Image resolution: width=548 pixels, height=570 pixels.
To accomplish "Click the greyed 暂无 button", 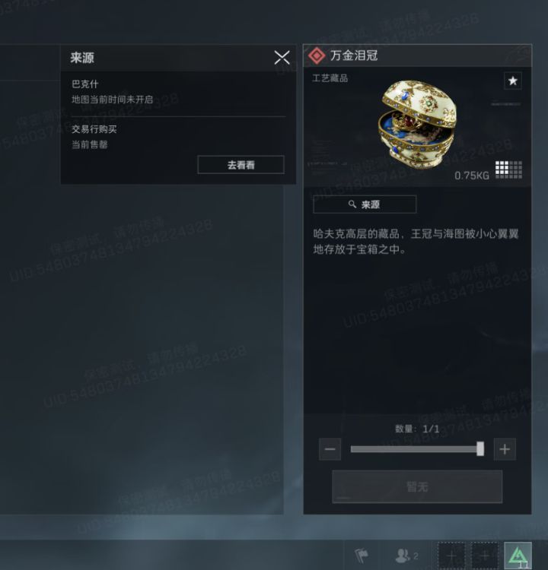I will coord(417,486).
